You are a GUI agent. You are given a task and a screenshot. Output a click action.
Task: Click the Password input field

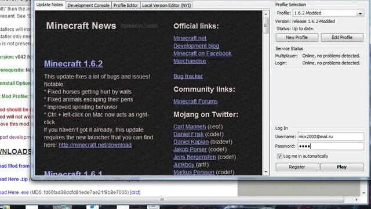330,146
